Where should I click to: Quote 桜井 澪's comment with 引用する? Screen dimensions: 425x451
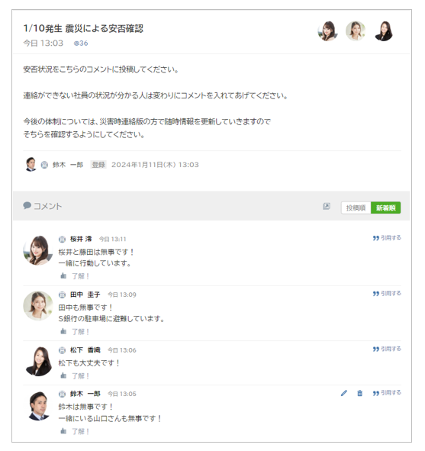[x=387, y=238]
